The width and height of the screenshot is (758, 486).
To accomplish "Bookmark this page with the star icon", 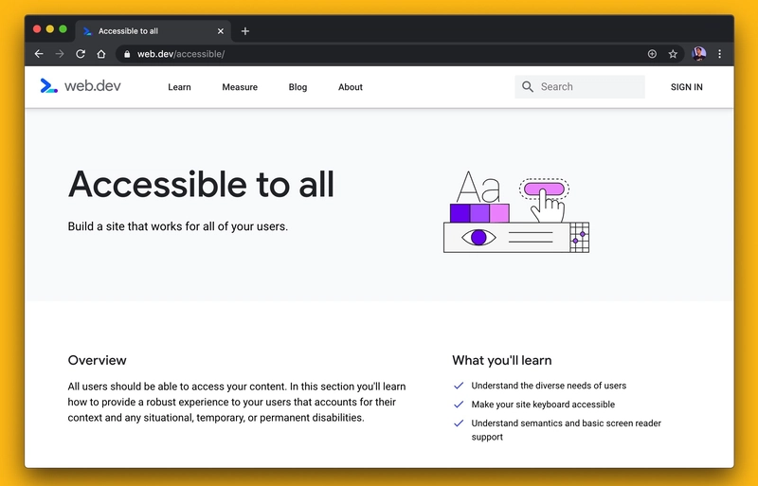I will 673,54.
